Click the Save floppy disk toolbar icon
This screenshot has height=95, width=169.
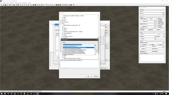(x=6, y=5)
